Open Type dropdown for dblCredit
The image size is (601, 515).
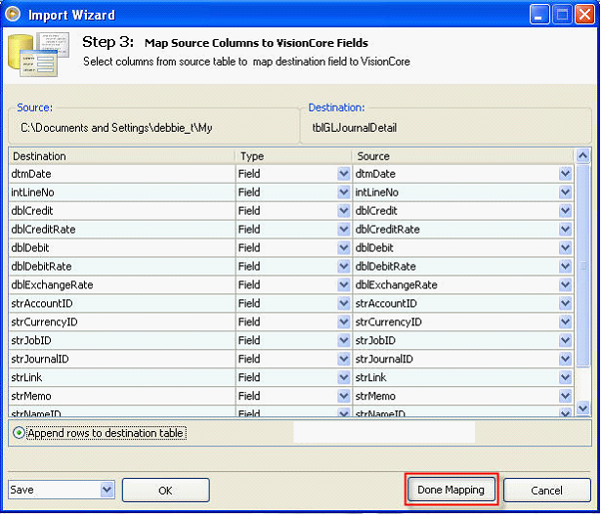tap(343, 211)
